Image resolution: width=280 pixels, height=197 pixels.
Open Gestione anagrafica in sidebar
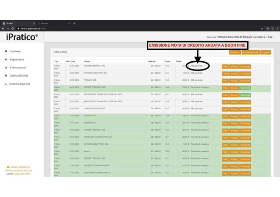click(x=20, y=84)
